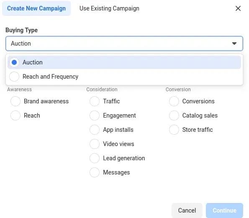Click the Conversion column heading
This screenshot has height=218, width=249.
(178, 90)
